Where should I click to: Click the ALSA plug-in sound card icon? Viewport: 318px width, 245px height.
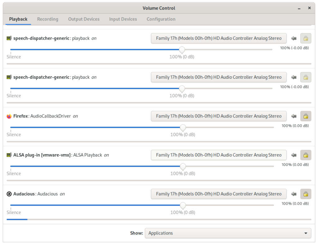click(9, 155)
